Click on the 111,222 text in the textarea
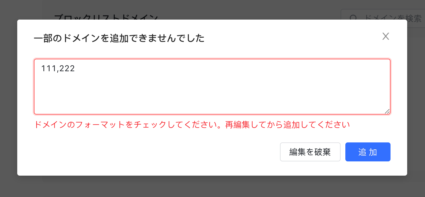 pos(58,69)
